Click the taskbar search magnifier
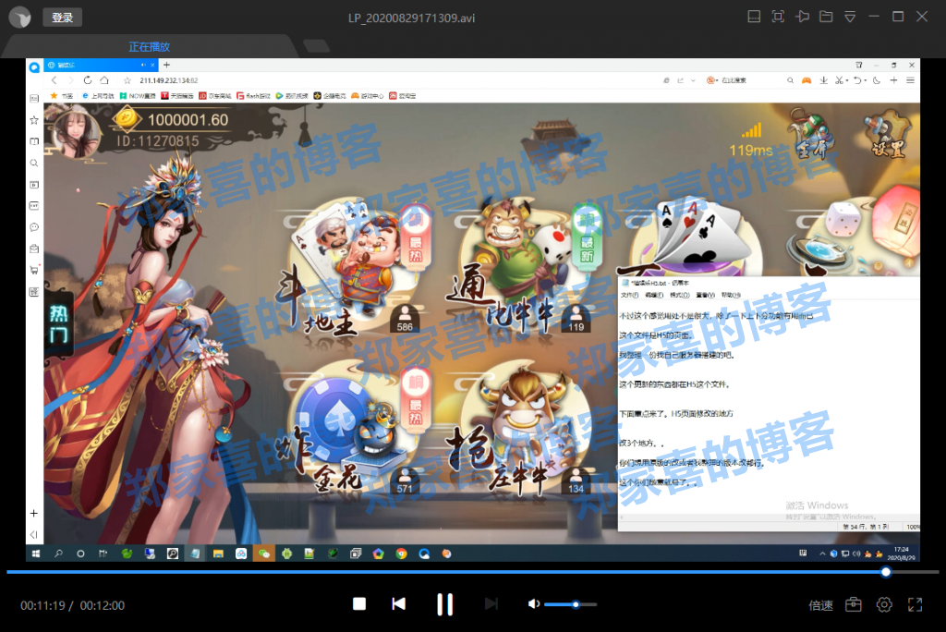Image resolution: width=946 pixels, height=632 pixels. point(58,553)
